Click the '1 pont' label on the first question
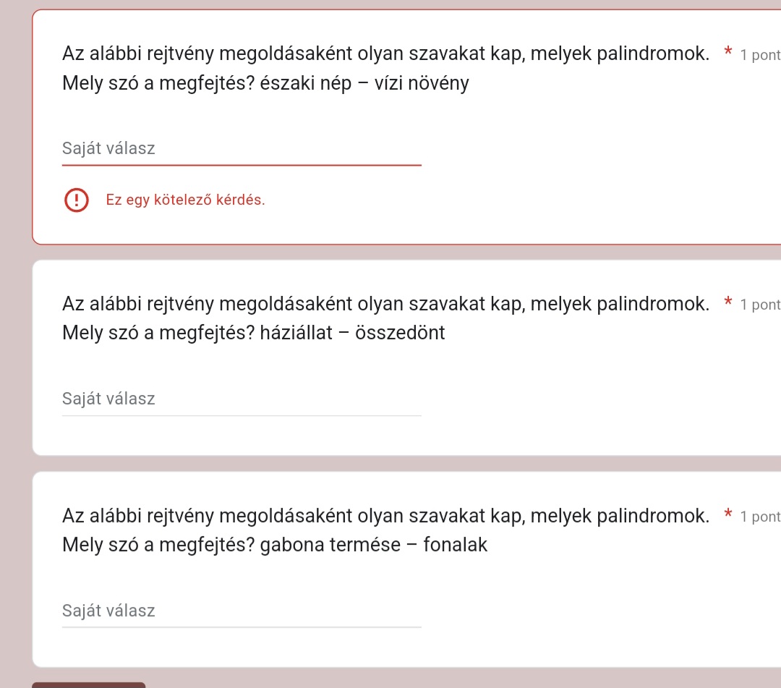781x688 pixels. coord(760,55)
